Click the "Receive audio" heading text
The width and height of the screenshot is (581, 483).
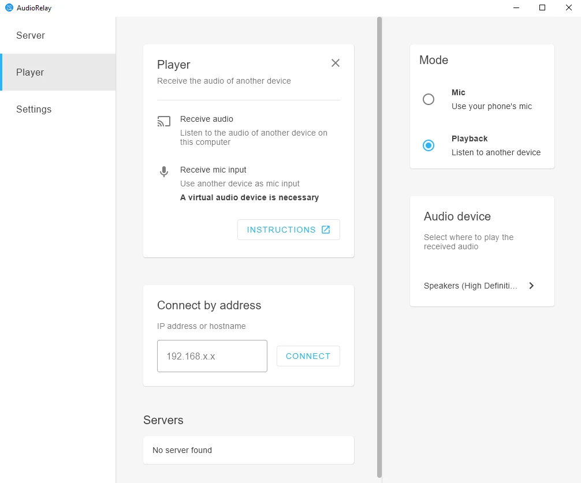pos(207,119)
